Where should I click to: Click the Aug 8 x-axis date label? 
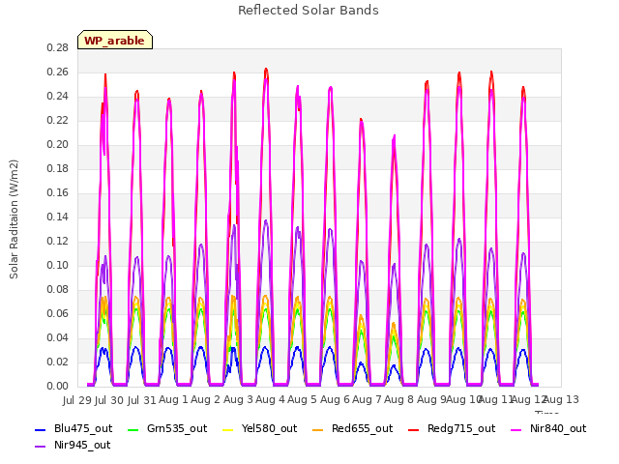pos(398,399)
